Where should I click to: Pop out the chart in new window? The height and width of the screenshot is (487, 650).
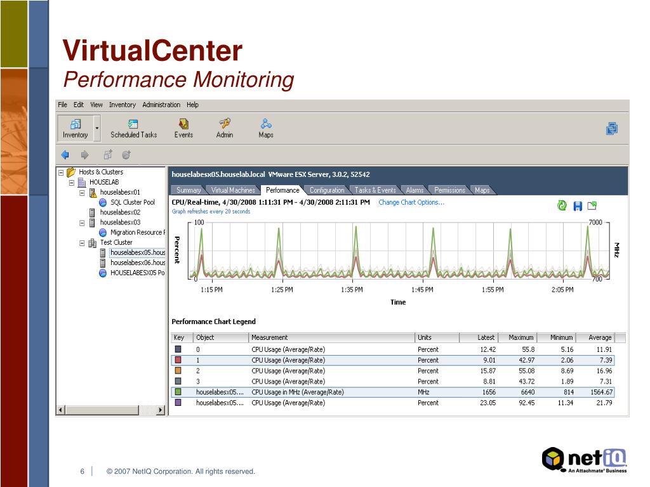pyautogui.click(x=592, y=205)
